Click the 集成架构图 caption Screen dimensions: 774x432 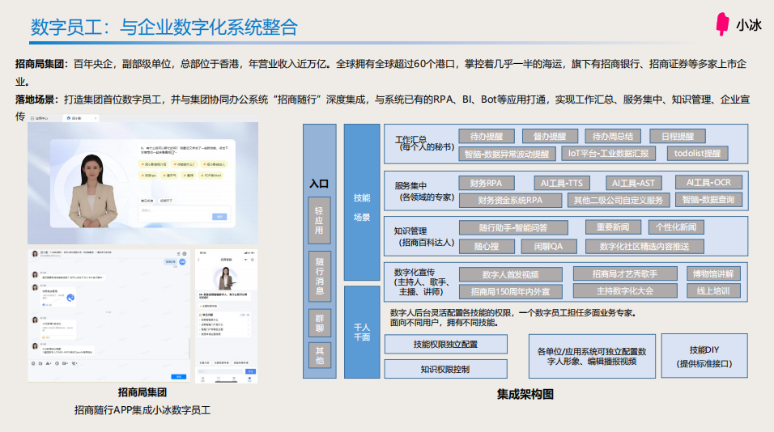click(x=525, y=394)
